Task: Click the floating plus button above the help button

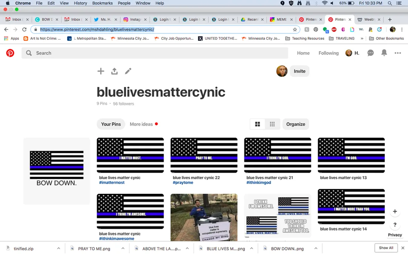Action: pos(395,211)
